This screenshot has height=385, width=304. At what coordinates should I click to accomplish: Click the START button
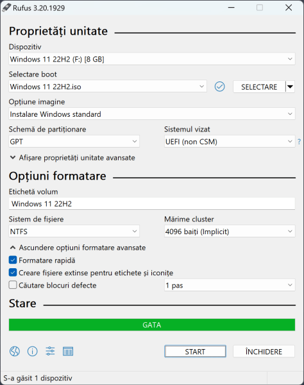pyautogui.click(x=195, y=352)
